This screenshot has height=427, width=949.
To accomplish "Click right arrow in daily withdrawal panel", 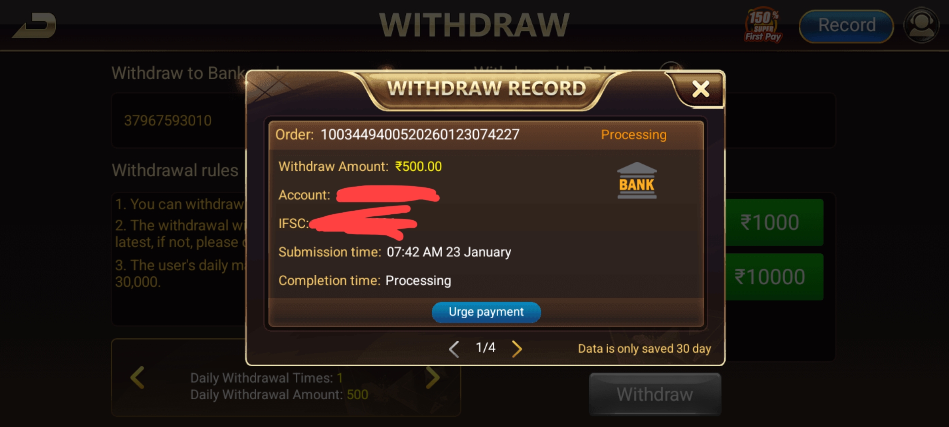I will point(433,378).
